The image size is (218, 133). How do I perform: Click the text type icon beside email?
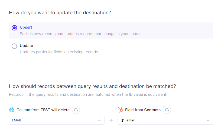click(x=122, y=120)
